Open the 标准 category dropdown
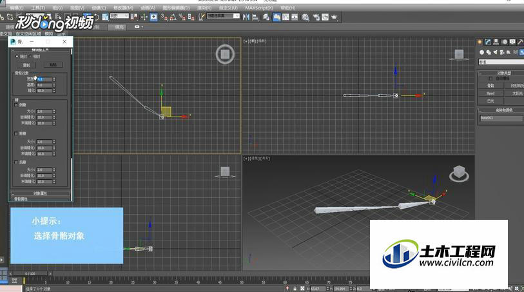 [x=501, y=62]
